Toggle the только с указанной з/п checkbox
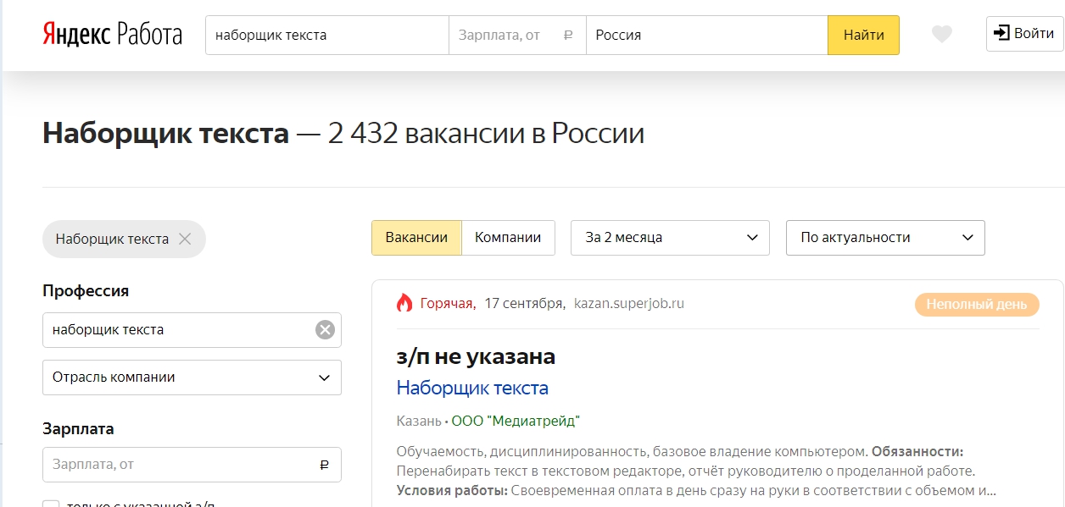 point(51,504)
